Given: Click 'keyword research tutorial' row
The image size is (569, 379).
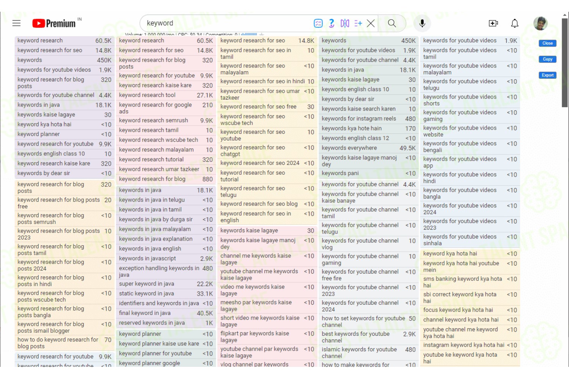Looking at the screenshot, I should tap(166, 160).
